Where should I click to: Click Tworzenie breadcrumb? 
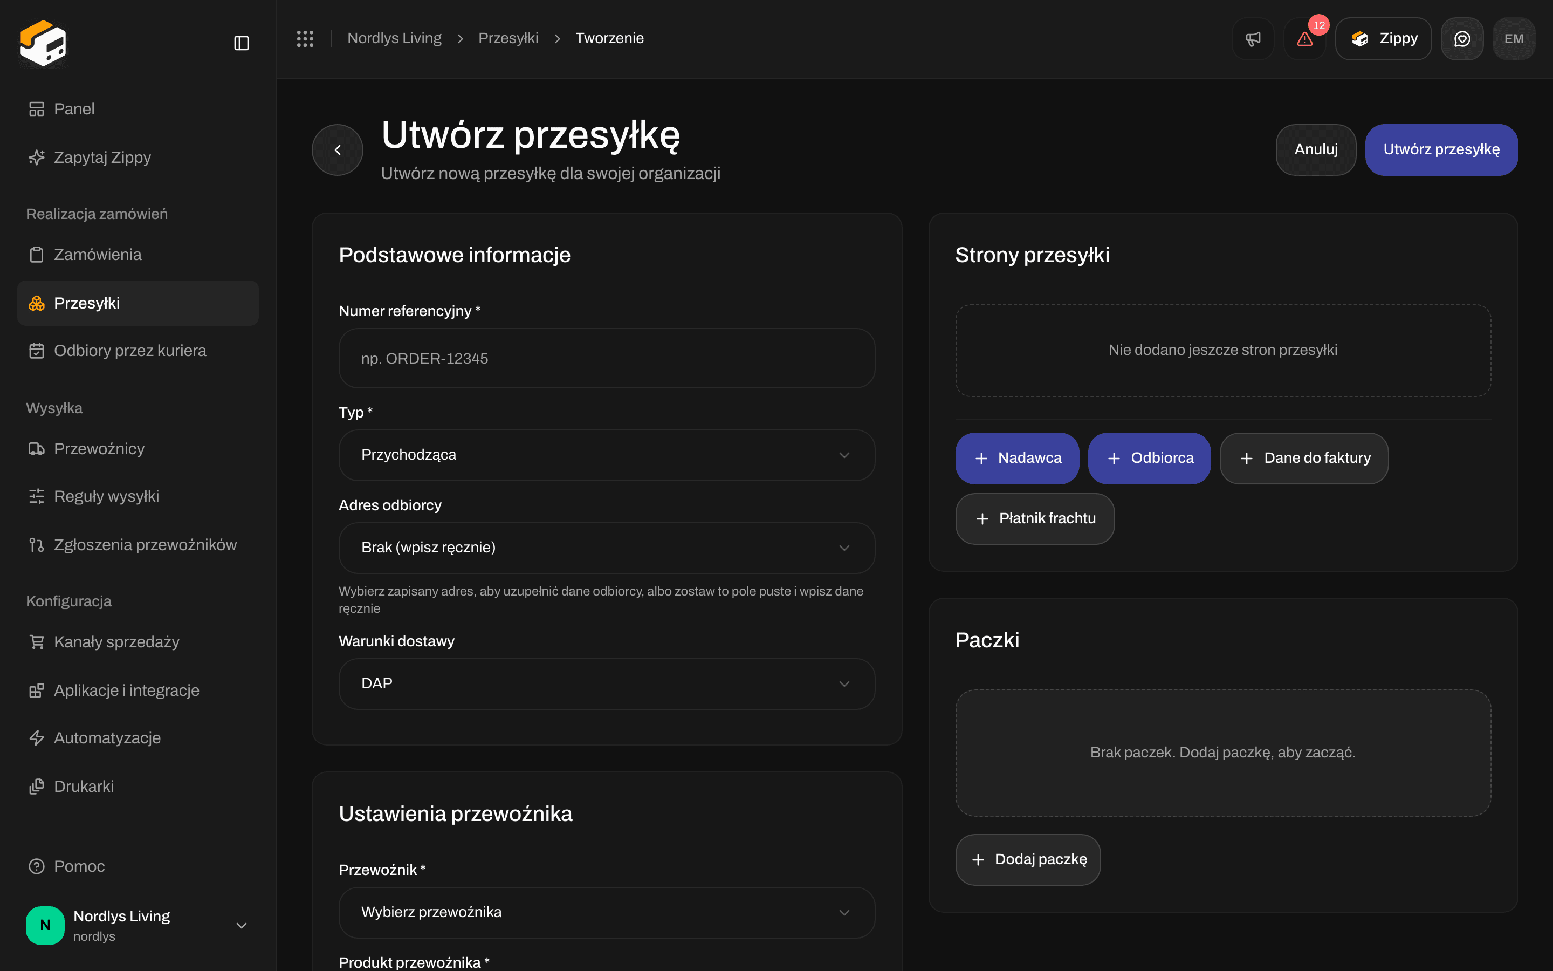609,38
